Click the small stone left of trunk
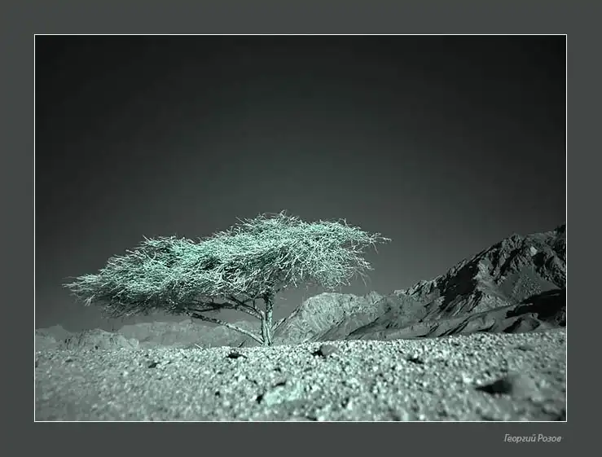 (234, 354)
